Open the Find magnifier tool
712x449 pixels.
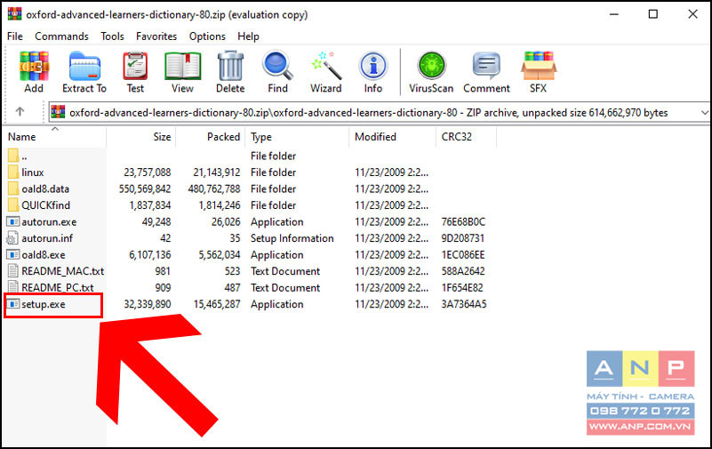coord(277,67)
